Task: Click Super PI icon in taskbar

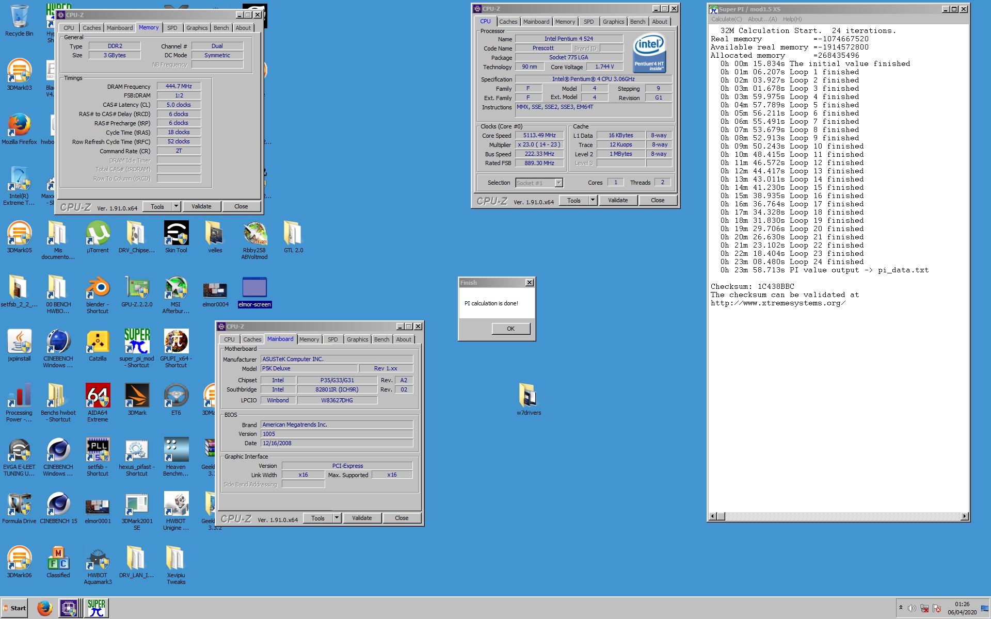Action: (96, 608)
